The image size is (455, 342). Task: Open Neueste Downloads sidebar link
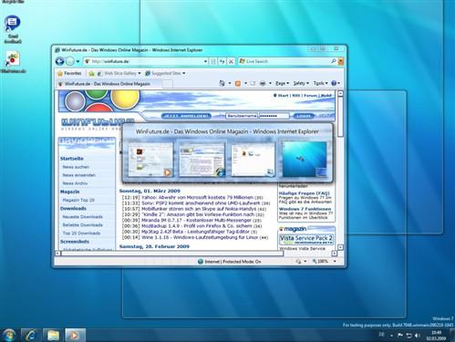tap(82, 217)
